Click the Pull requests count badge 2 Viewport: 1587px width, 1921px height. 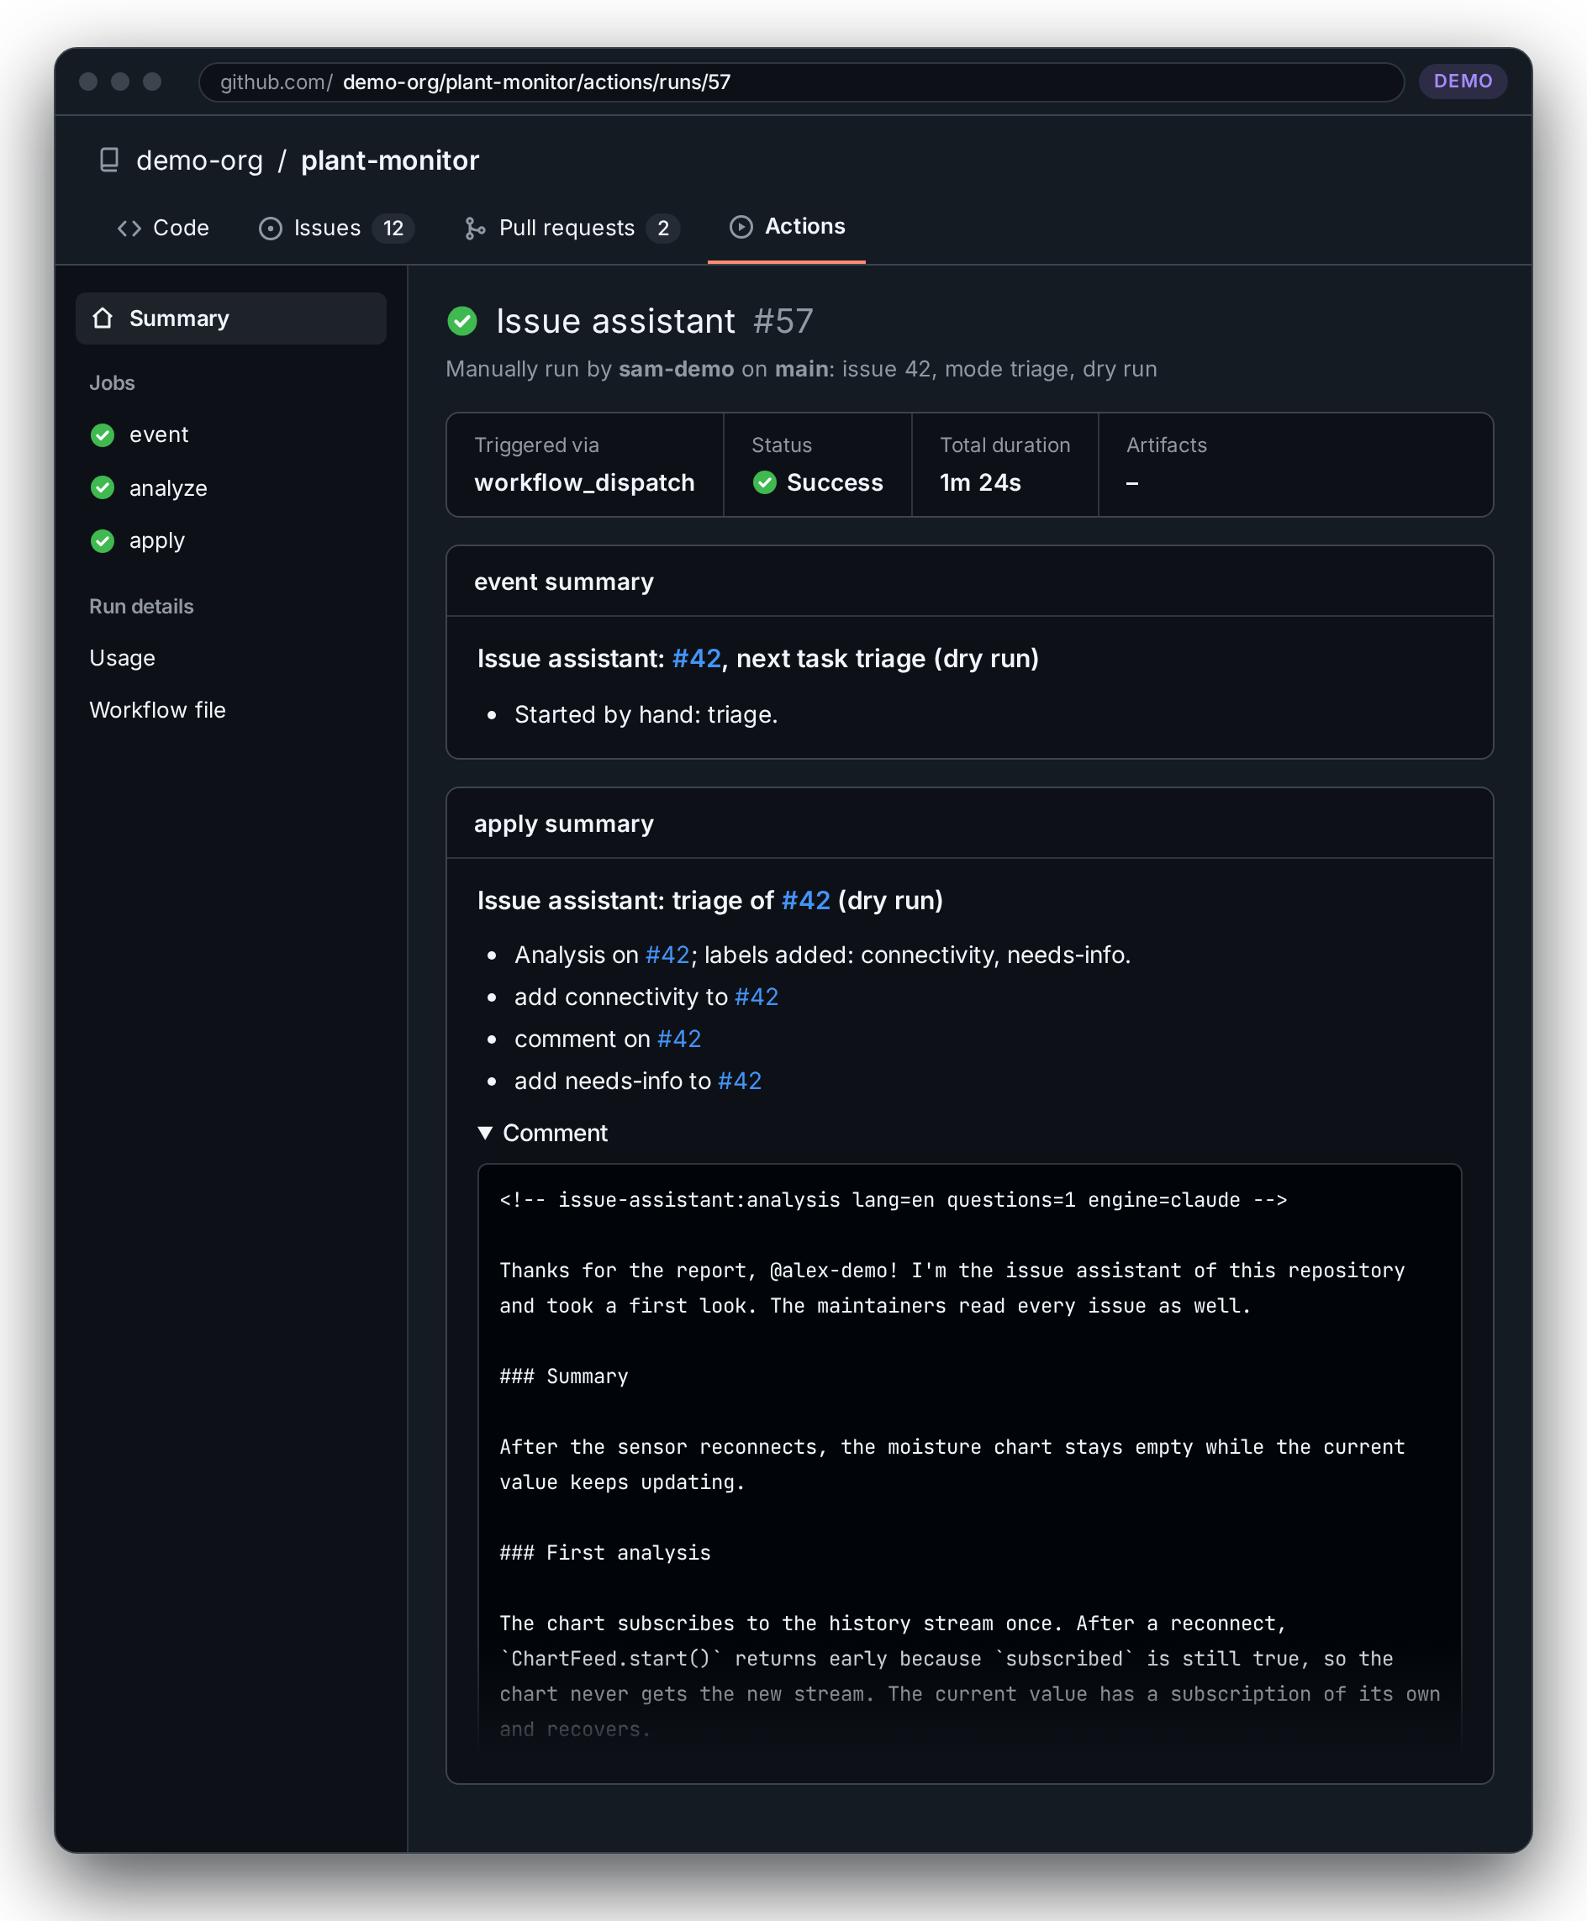[x=662, y=229]
